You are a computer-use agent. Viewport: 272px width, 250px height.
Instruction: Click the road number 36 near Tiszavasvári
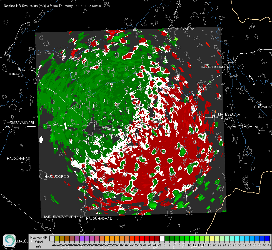(x=17, y=128)
